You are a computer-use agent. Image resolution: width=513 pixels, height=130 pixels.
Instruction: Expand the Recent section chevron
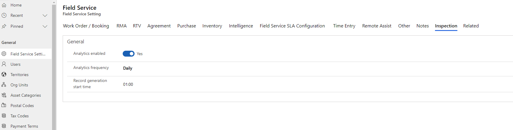coord(45,15)
